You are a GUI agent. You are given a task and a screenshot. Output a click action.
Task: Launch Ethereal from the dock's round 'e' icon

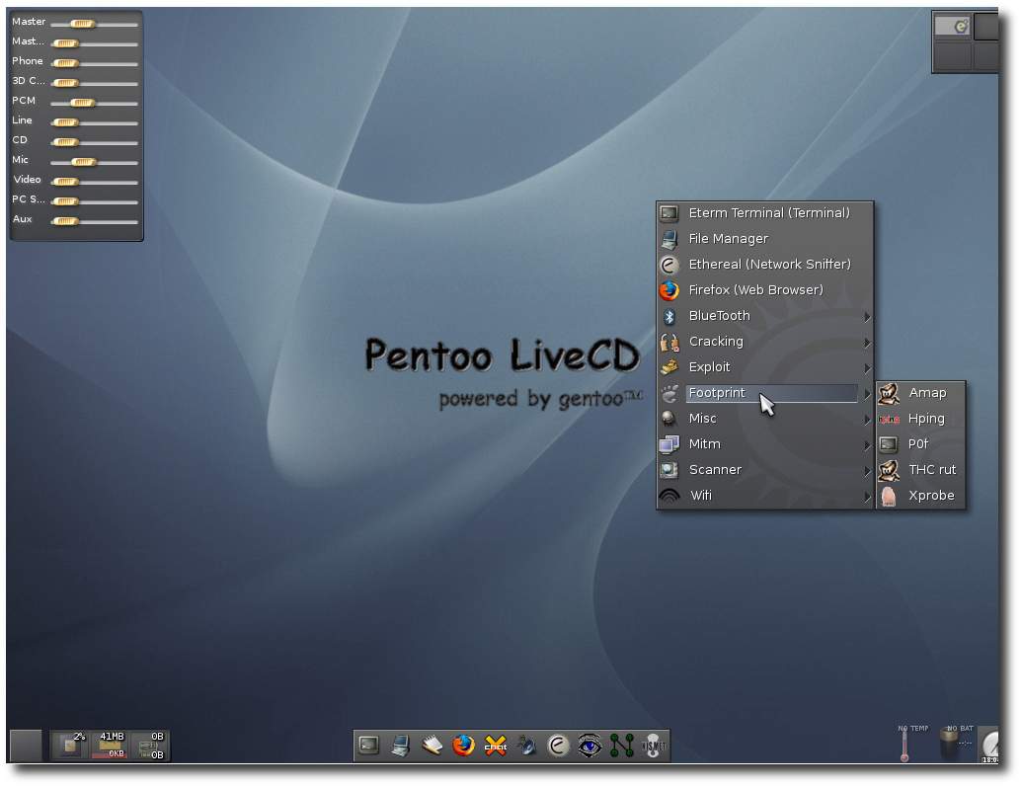559,746
